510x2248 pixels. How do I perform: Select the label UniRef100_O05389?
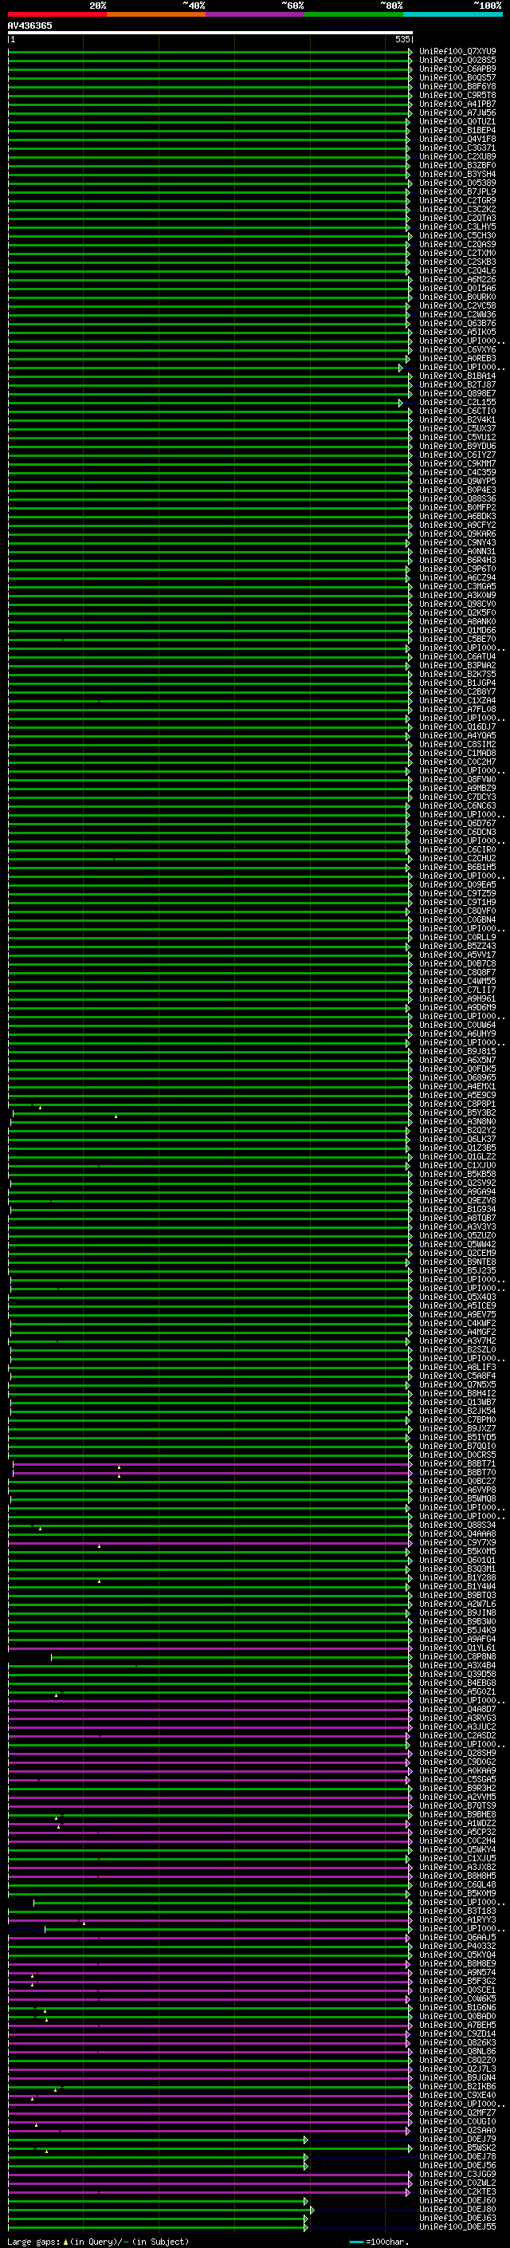point(457,183)
